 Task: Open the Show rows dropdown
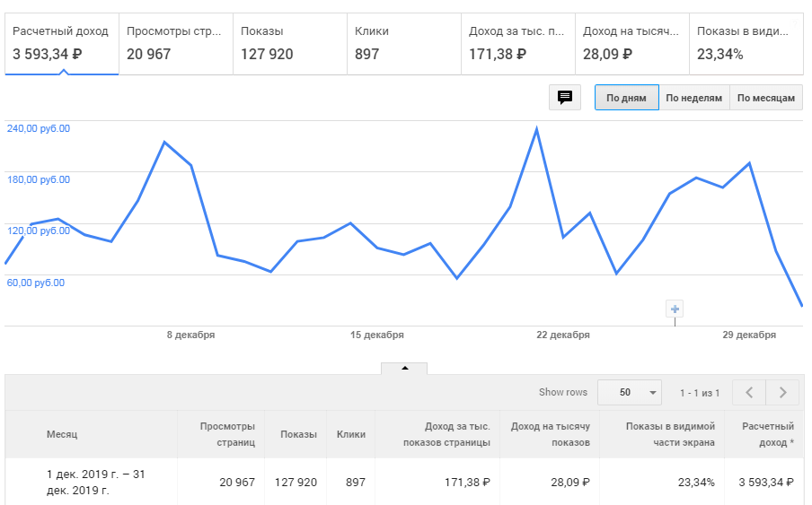point(629,392)
